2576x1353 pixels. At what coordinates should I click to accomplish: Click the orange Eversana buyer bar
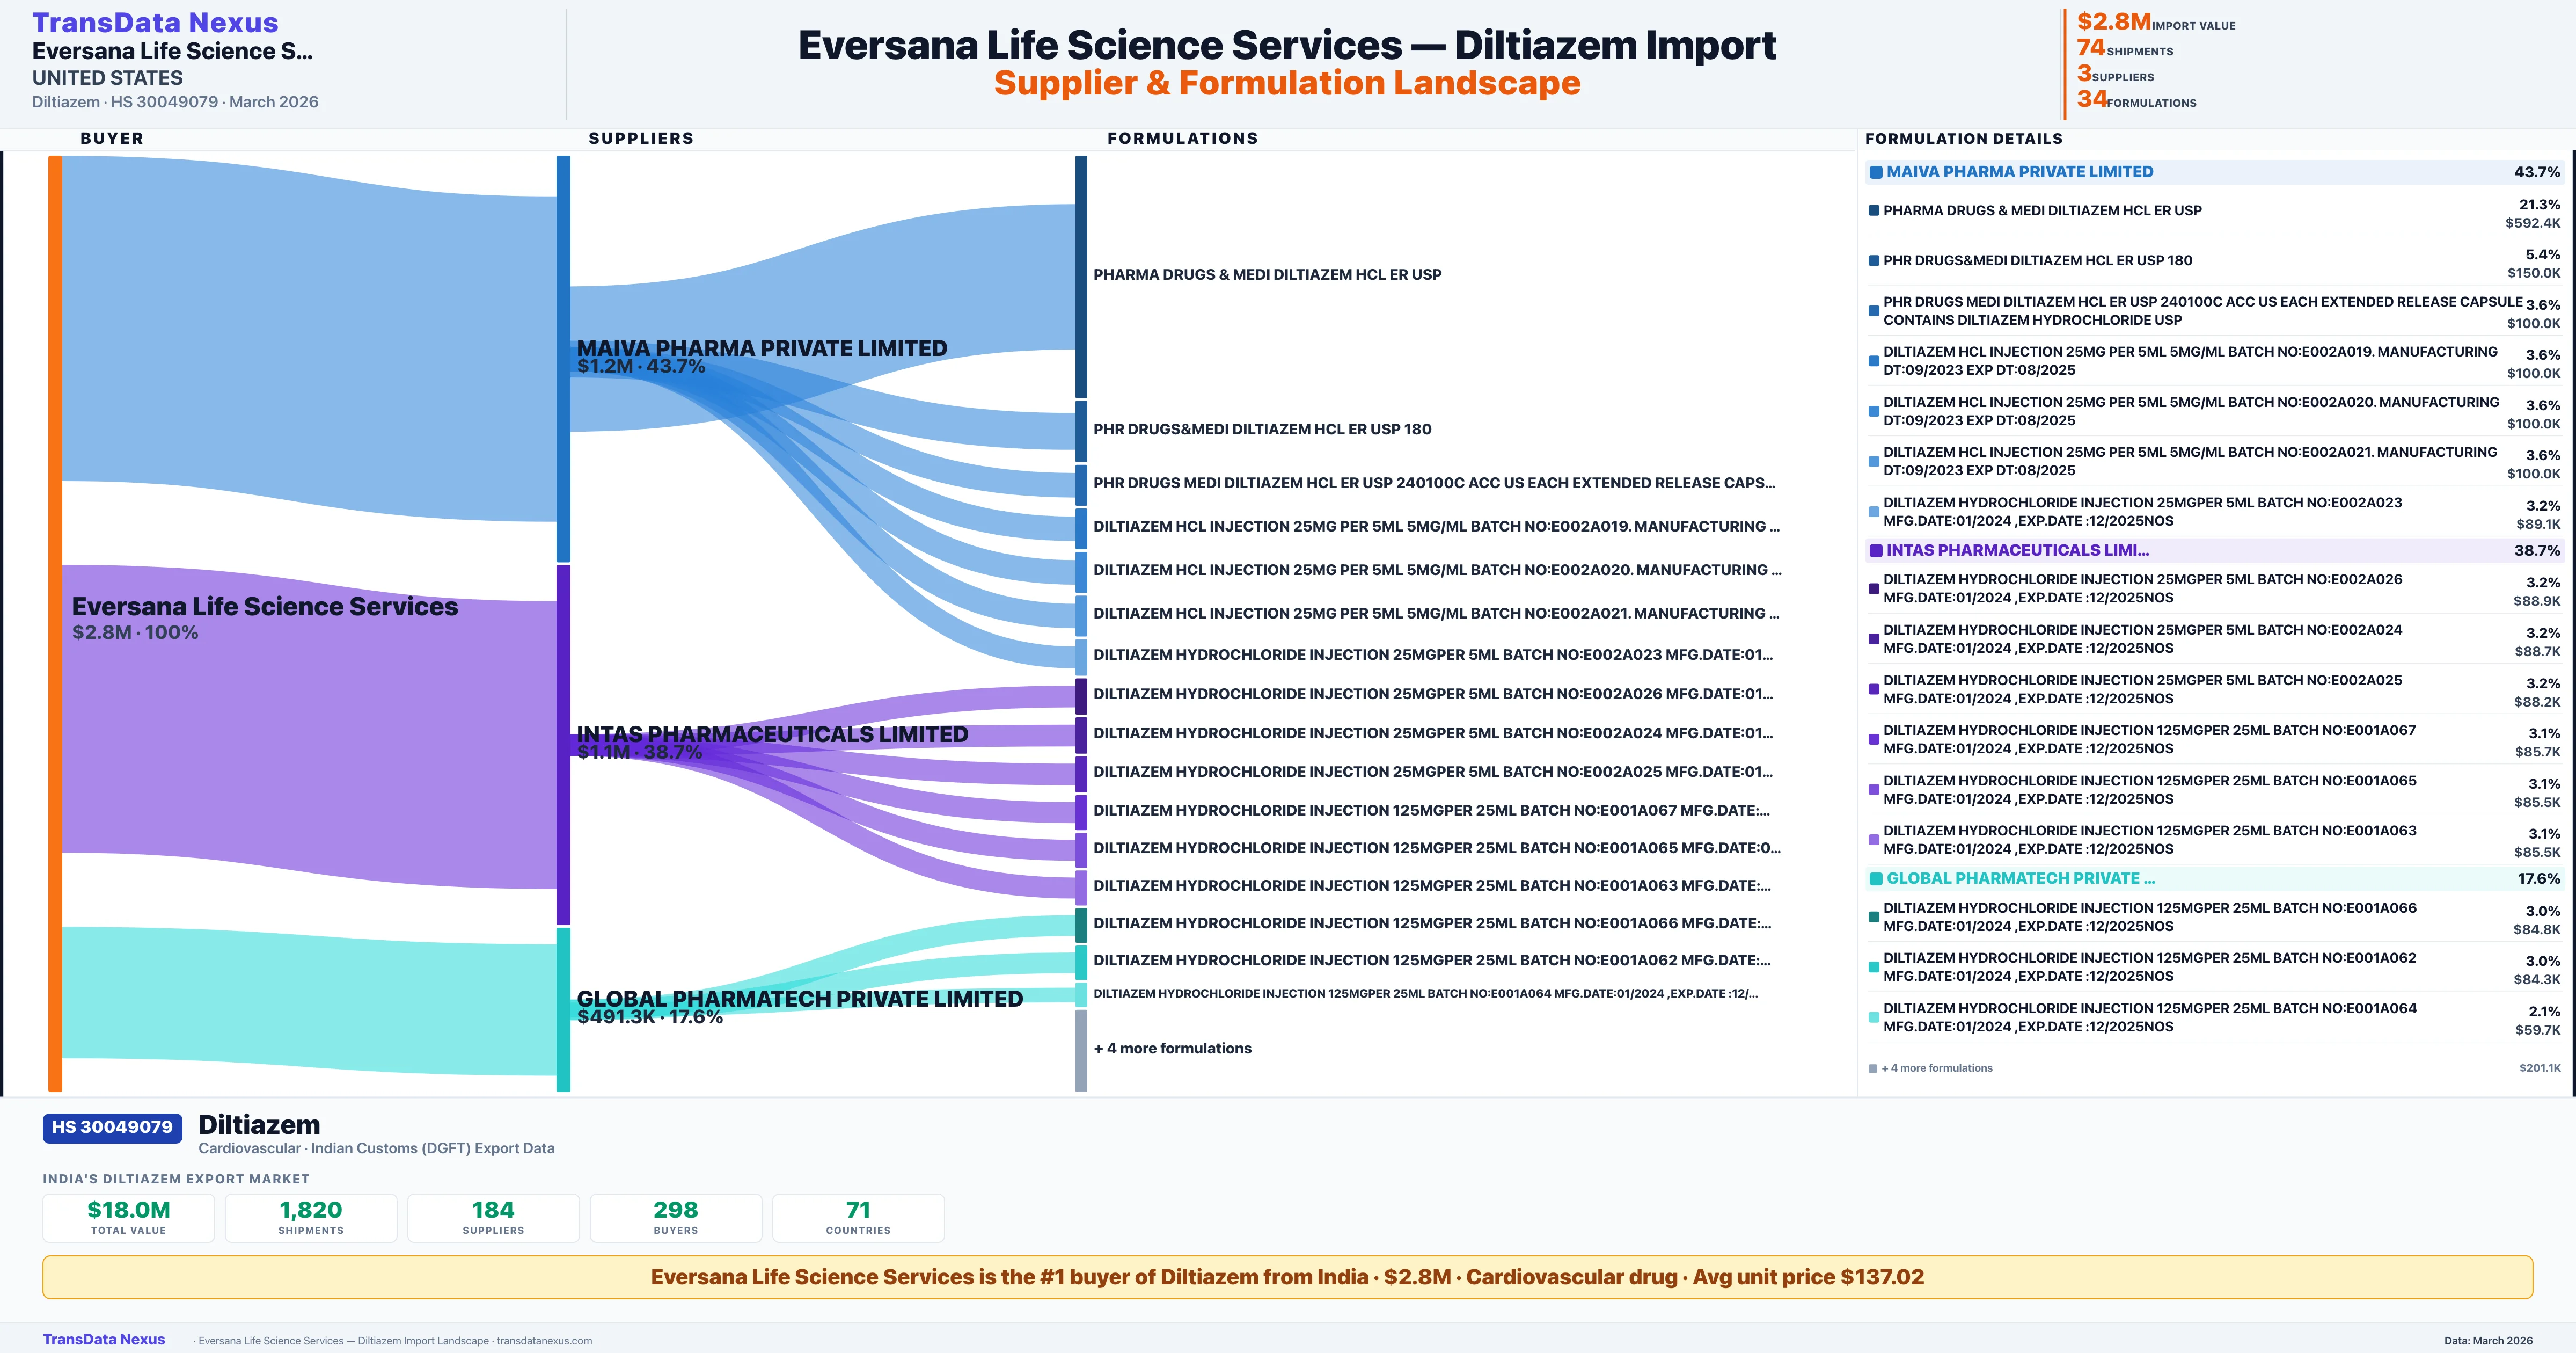pos(55,622)
